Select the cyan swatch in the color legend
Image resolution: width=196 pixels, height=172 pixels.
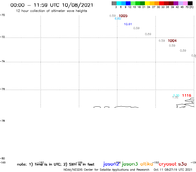(x=119, y=3)
